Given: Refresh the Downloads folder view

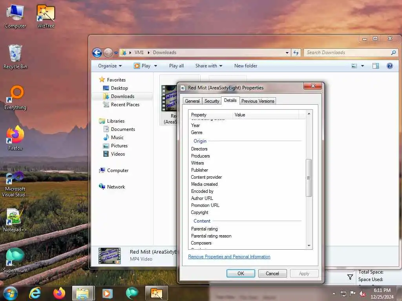Looking at the screenshot, I should pyautogui.click(x=296, y=53).
